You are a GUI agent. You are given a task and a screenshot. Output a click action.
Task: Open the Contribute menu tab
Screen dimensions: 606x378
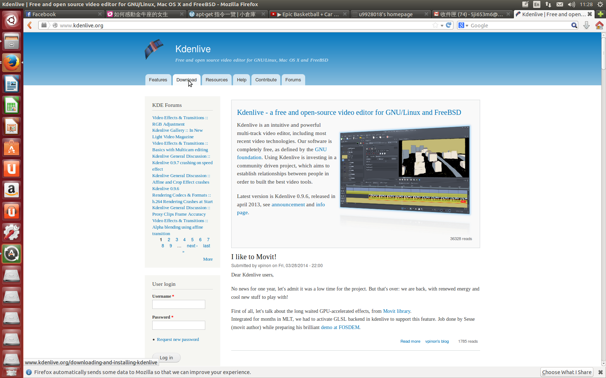click(266, 80)
